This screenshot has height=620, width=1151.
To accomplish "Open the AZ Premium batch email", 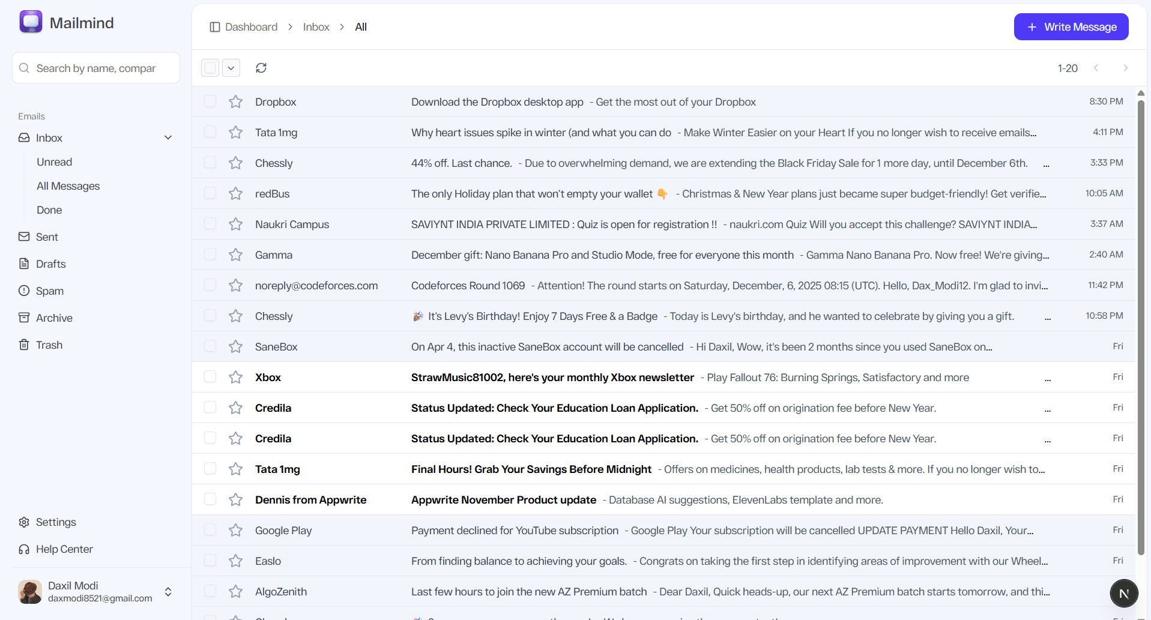I will pyautogui.click(x=663, y=592).
